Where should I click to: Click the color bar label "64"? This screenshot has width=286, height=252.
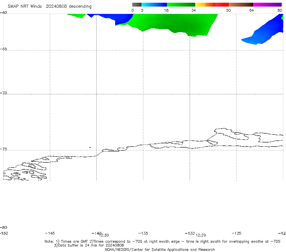pyautogui.click(x=252, y=10)
